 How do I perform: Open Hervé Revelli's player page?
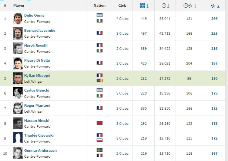pos(36,45)
